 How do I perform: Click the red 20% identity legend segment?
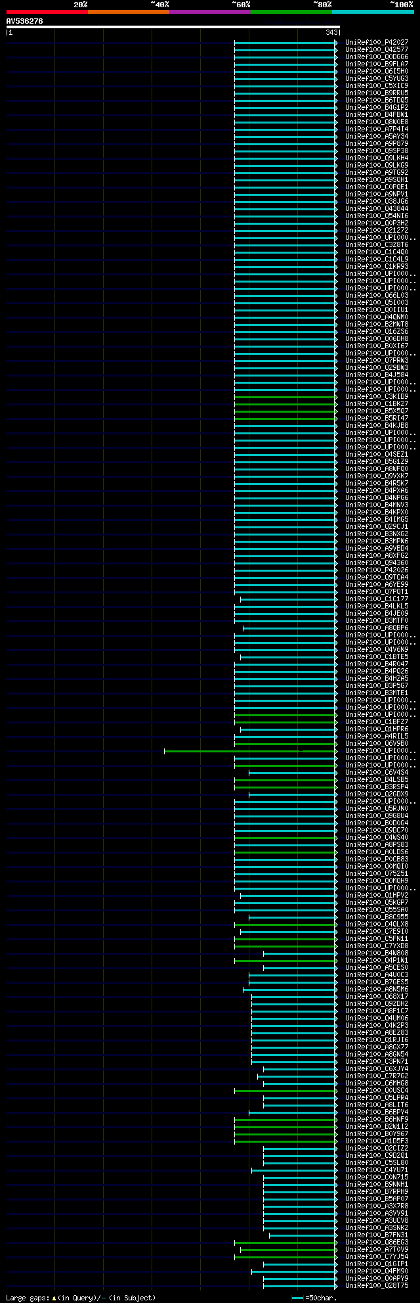[x=47, y=12]
